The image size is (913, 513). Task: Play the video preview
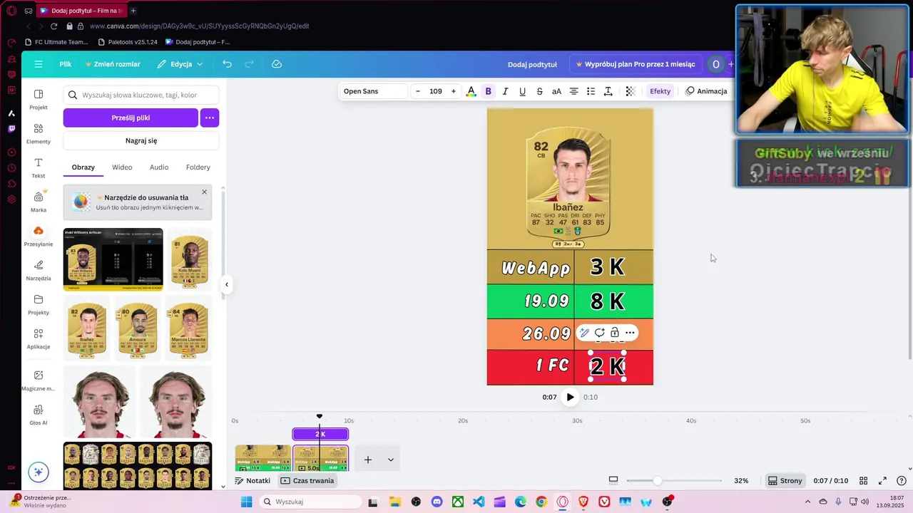570,397
